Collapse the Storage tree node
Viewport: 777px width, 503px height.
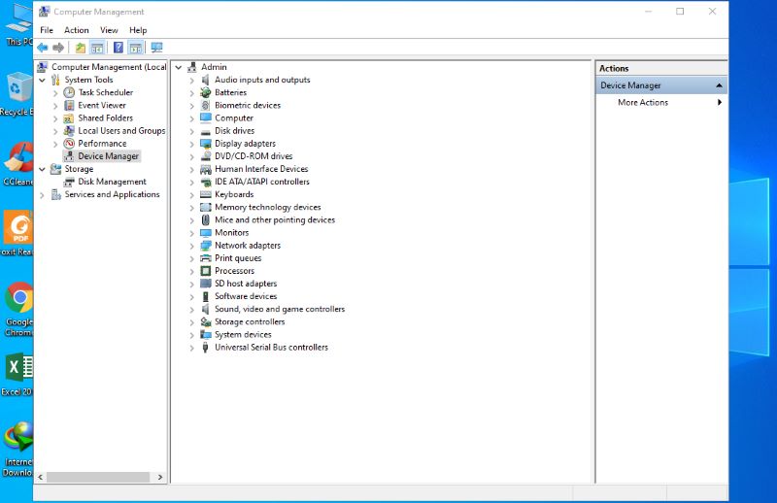point(42,170)
